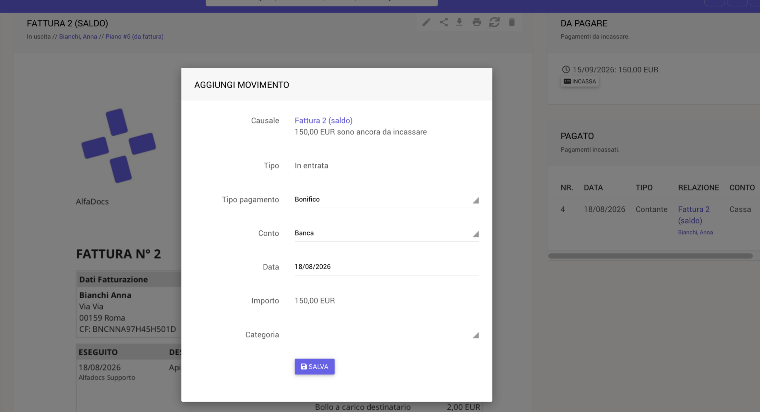Open the Piano #6 (da fattura) link
This screenshot has height=412, width=760.
click(134, 37)
